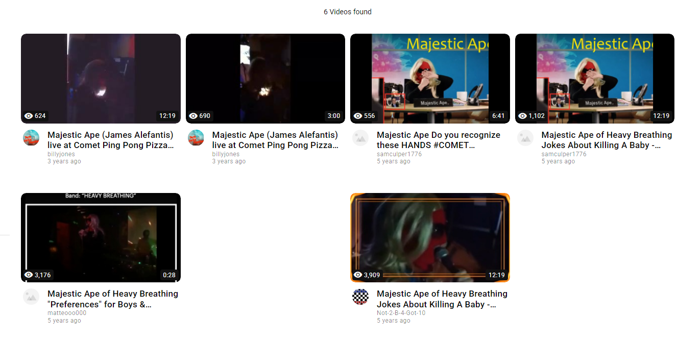Click '5 years ago' under matteooo000

[64, 321]
